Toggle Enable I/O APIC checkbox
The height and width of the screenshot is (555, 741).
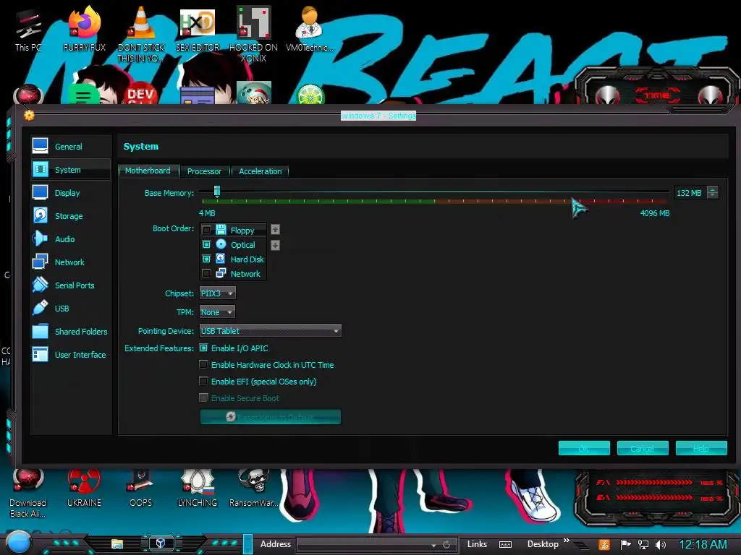203,348
